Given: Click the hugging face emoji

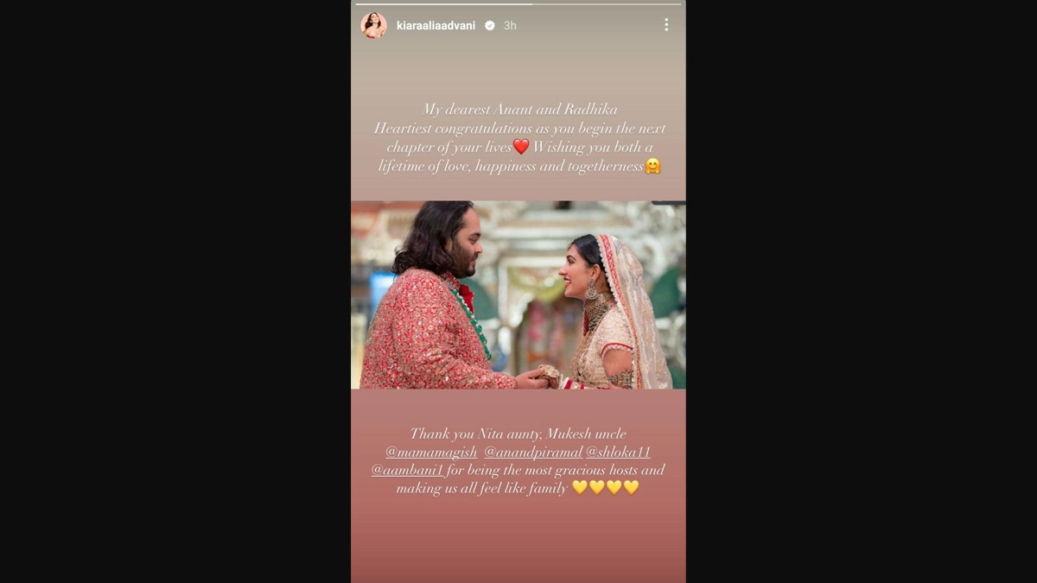Looking at the screenshot, I should tap(652, 166).
